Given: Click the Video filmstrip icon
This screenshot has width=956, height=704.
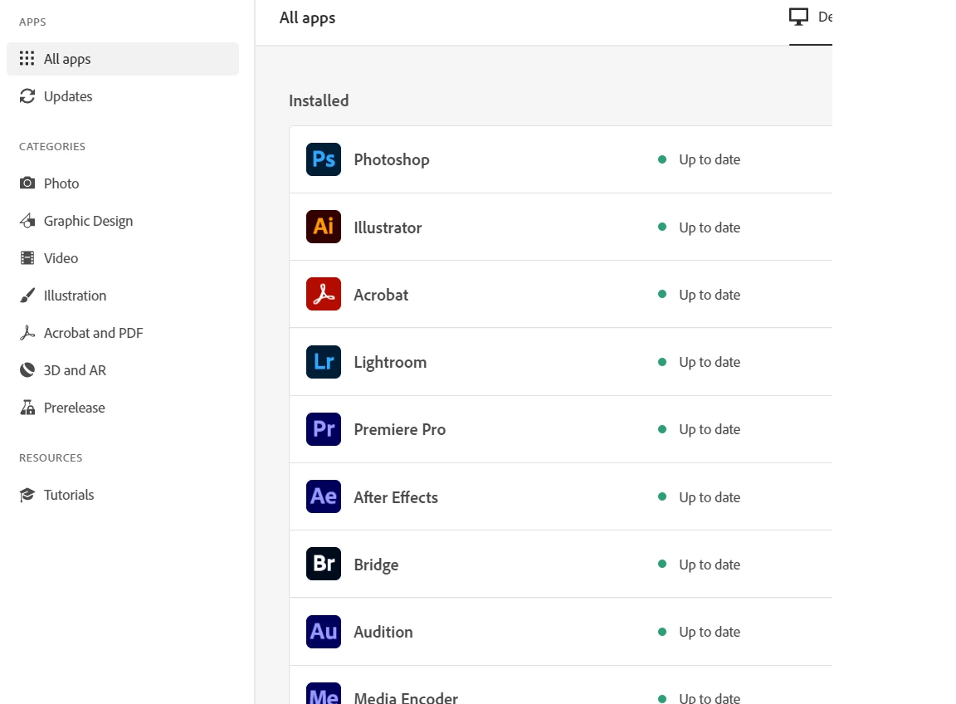Looking at the screenshot, I should tap(27, 257).
